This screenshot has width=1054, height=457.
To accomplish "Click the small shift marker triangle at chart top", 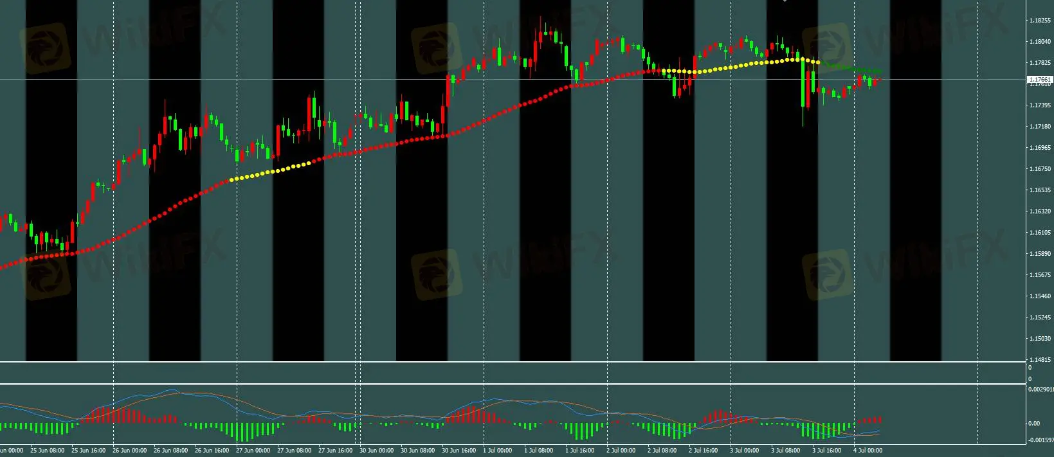I will click(785, 2).
